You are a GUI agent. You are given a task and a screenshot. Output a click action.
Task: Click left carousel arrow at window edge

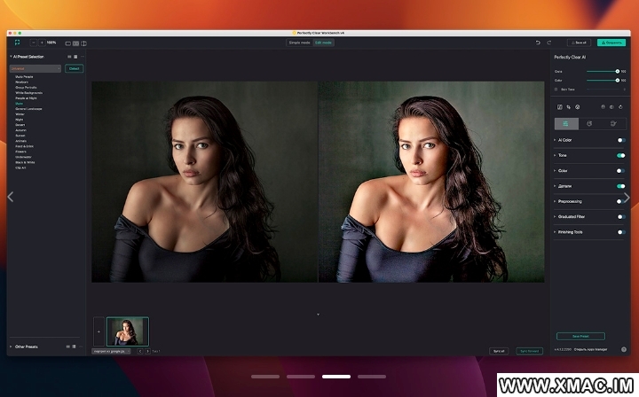[x=11, y=197]
